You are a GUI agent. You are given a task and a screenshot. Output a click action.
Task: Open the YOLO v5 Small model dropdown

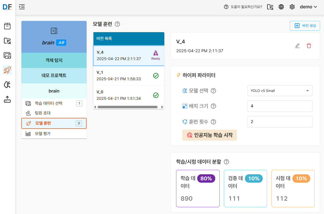coord(280,91)
